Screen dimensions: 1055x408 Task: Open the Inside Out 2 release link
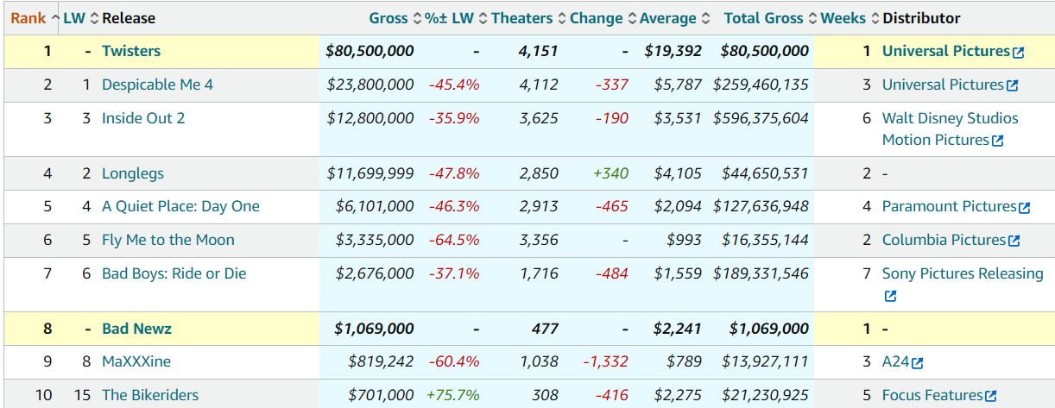tap(143, 118)
